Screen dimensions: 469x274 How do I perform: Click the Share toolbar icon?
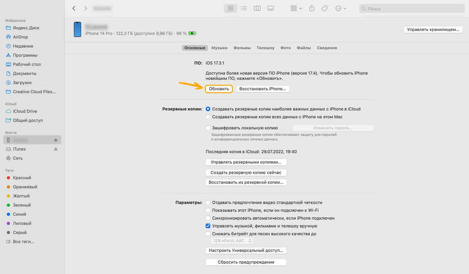[312, 8]
